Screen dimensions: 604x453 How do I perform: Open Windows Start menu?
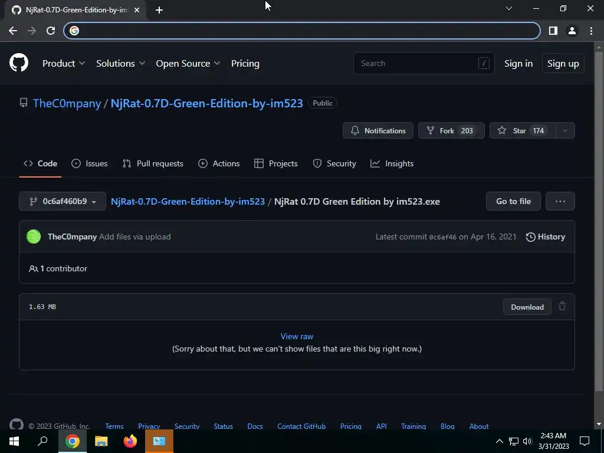click(x=14, y=441)
